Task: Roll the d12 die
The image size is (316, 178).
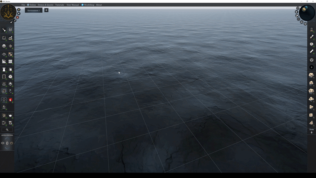Action: [x=311, y=91]
